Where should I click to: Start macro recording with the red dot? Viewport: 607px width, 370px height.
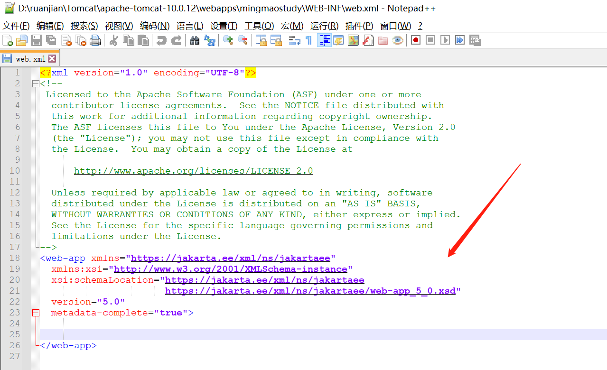click(x=416, y=40)
